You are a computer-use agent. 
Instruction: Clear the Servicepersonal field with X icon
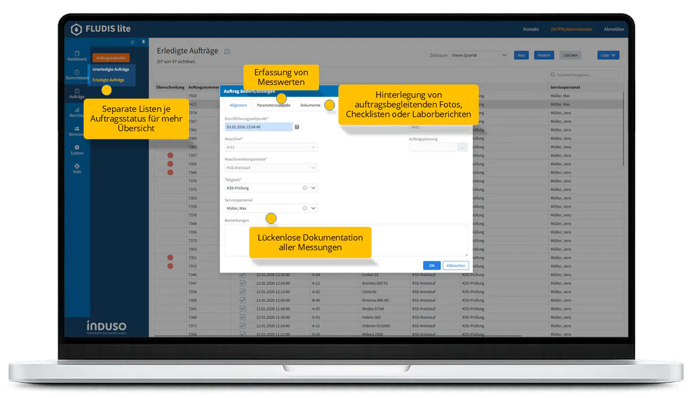[305, 208]
